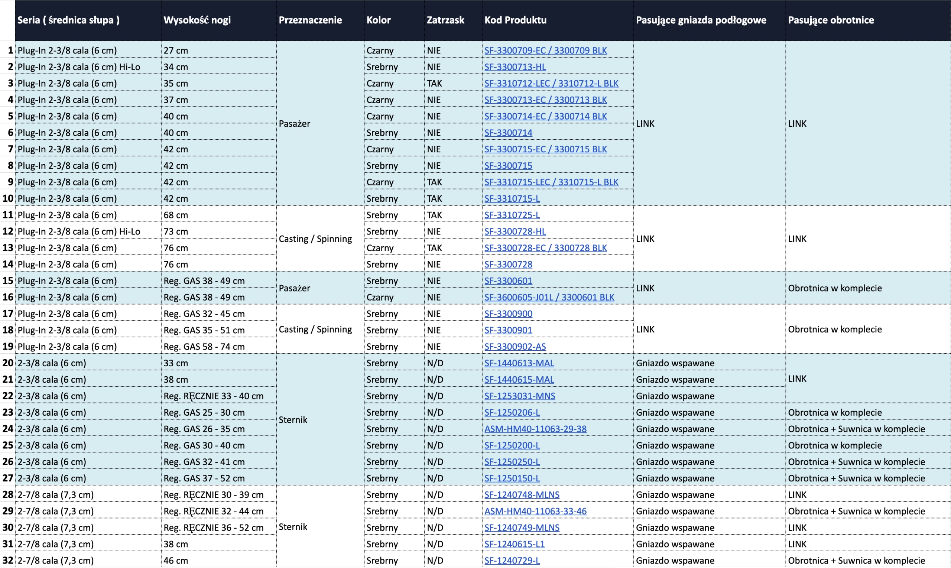
Task: Select the Sternik cell for rows 20-27
Action: click(293, 420)
